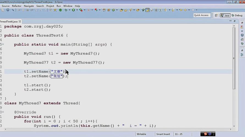Open the Back history dropdown arrow

(189, 10)
